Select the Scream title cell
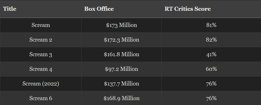Viewport: 261px width, 105px height. tap(41, 25)
